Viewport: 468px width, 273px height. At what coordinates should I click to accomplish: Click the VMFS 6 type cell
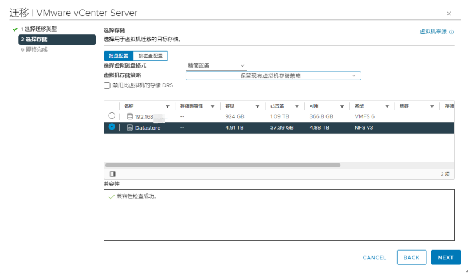point(364,116)
